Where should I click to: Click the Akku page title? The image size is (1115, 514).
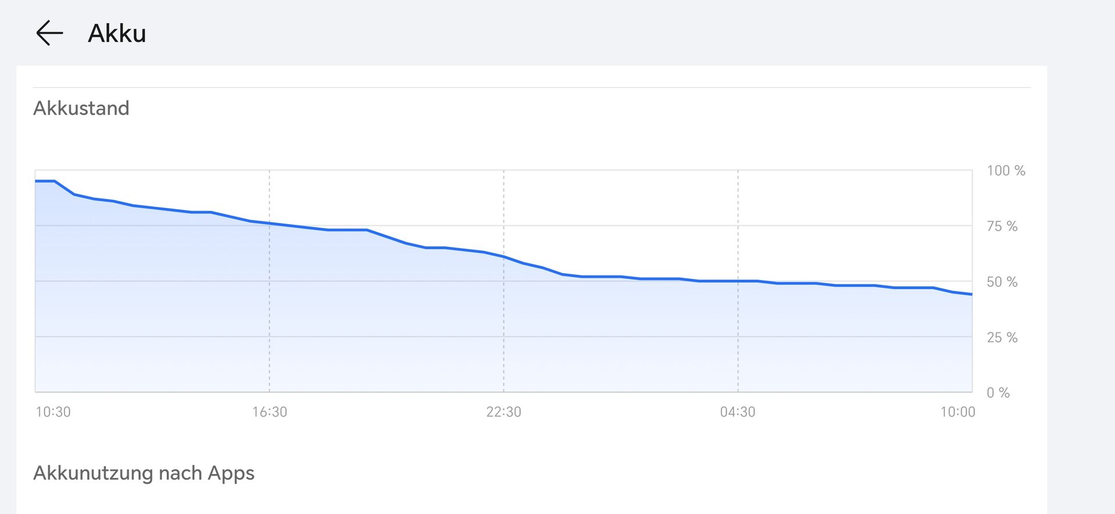117,33
